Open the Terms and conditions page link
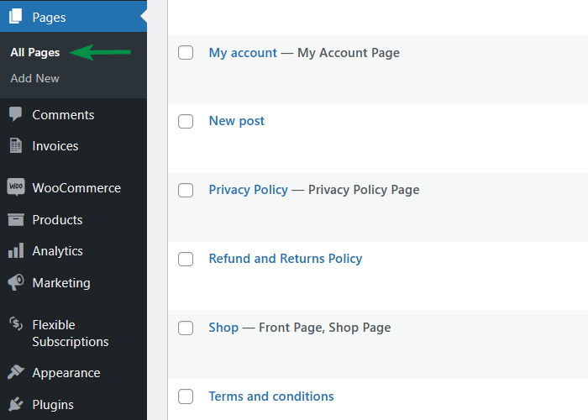 click(271, 396)
